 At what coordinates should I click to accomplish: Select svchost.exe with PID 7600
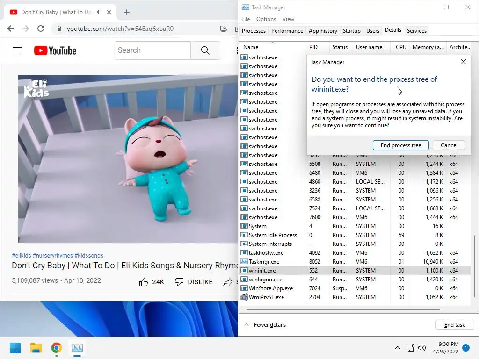pos(355,217)
